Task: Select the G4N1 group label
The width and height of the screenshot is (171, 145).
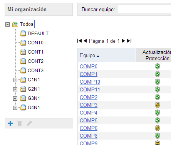Action: 34,108
